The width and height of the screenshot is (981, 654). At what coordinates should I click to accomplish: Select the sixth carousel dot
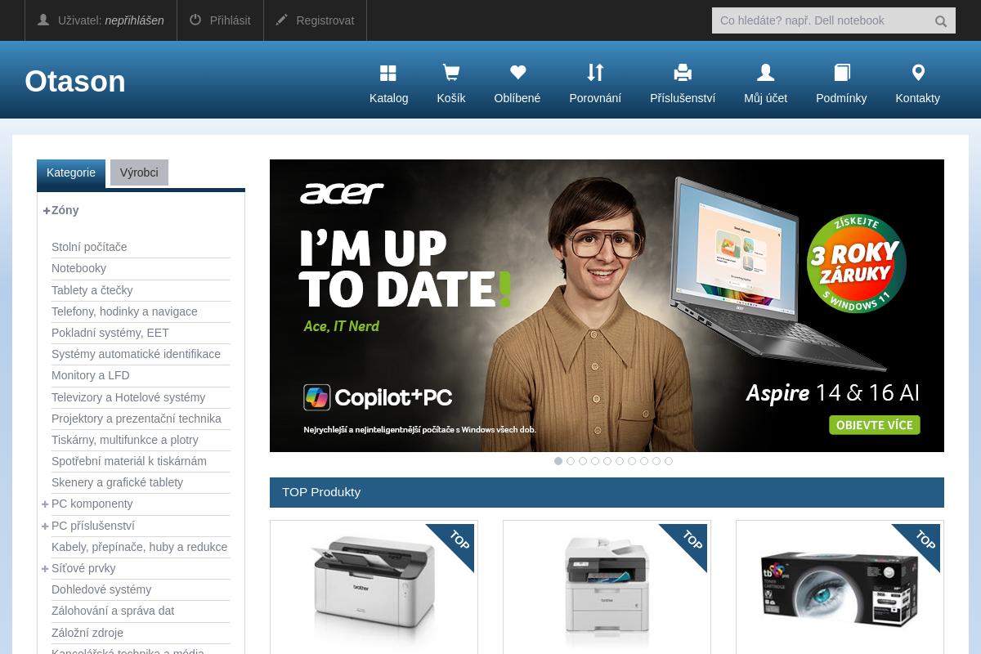tap(620, 461)
